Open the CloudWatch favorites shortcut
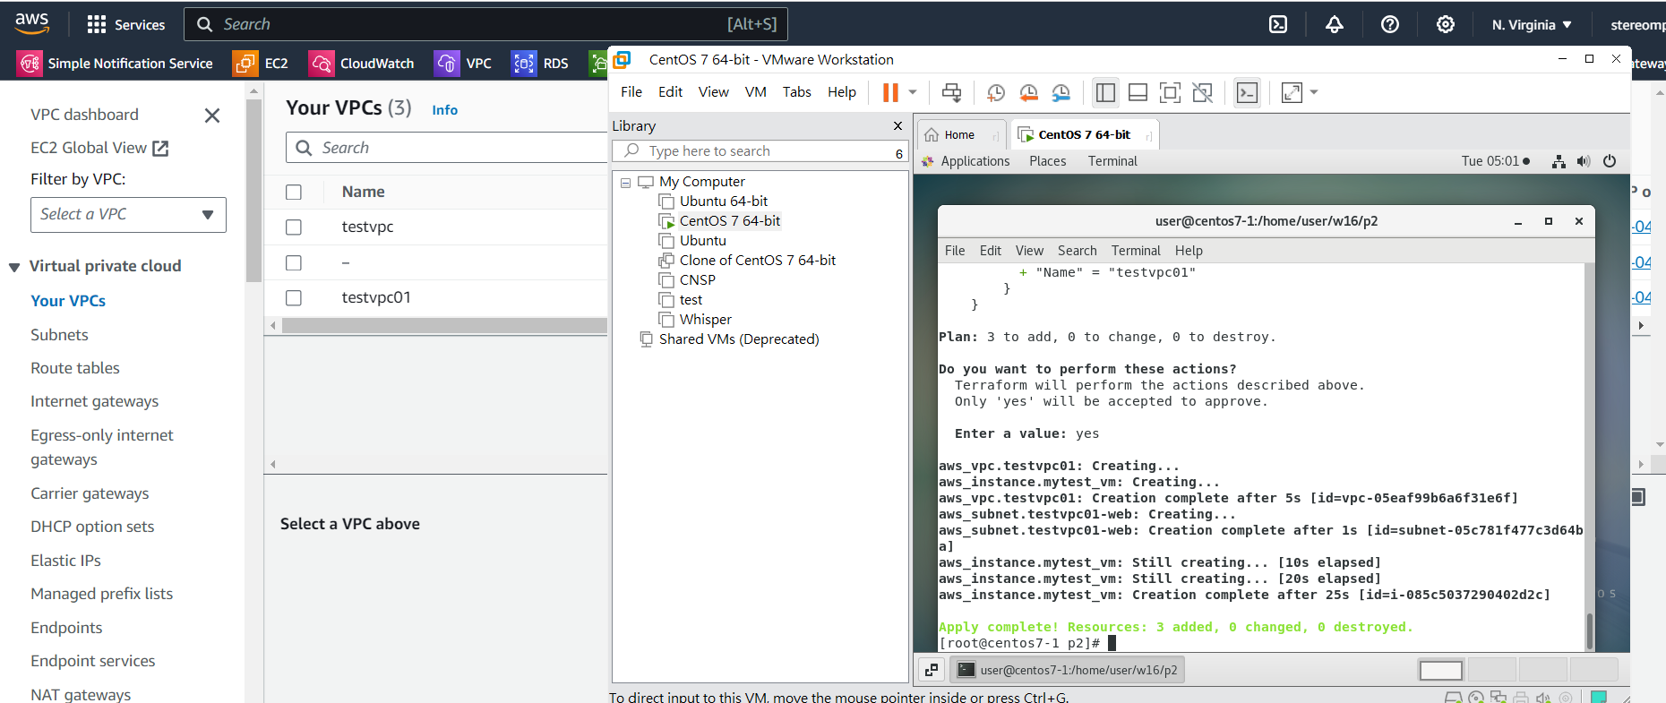1666x703 pixels. coord(361,64)
